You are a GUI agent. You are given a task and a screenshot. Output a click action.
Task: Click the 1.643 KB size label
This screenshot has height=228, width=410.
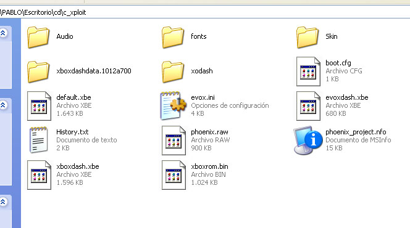pyautogui.click(x=70, y=113)
